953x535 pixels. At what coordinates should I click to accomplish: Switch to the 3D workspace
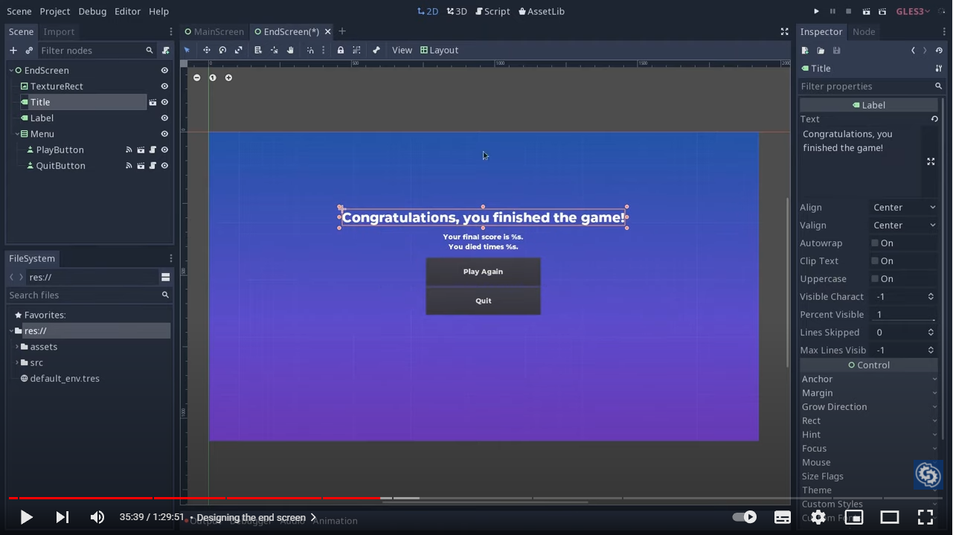pyautogui.click(x=457, y=11)
